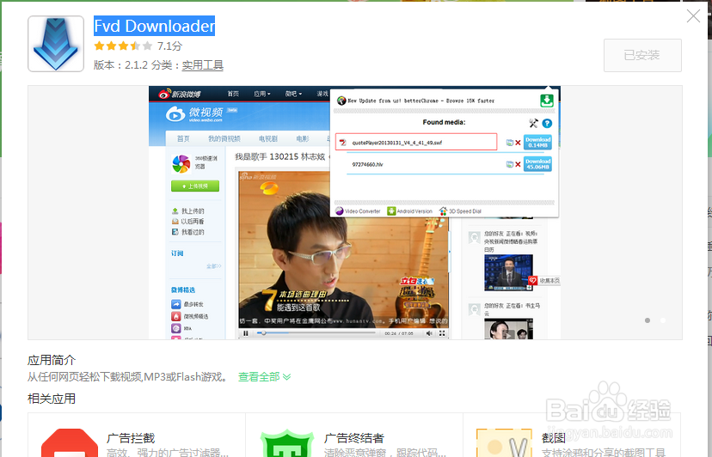712x457 pixels.
Task: Click the Fvd Downloader title text
Action: pos(155,26)
